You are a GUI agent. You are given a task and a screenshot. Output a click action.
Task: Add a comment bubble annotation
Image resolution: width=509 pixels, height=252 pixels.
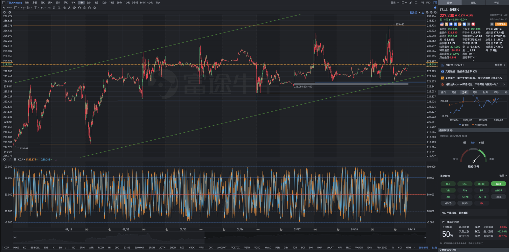click(x=54, y=8)
